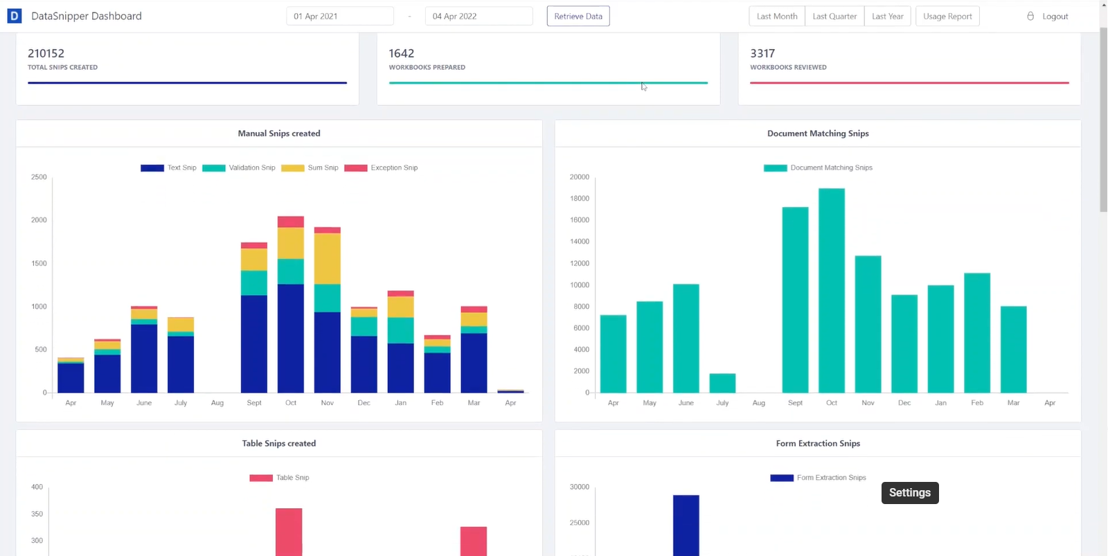This screenshot has width=1108, height=556.
Task: Click the 1642 Workbooks Prepared value
Action: [x=402, y=53]
